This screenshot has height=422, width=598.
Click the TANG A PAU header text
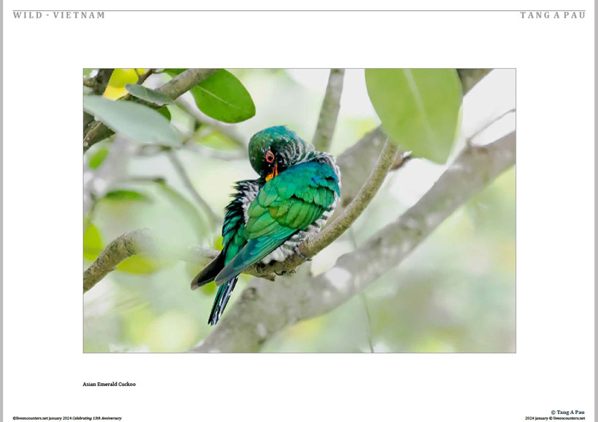click(553, 15)
